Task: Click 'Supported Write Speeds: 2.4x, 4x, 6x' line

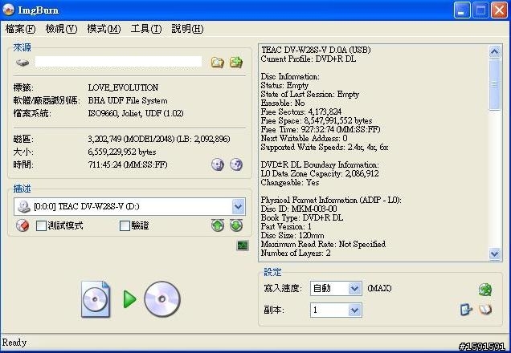Action: pos(325,147)
